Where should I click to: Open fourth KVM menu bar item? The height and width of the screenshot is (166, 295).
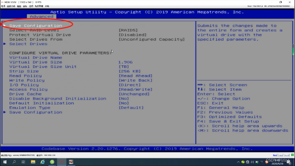[25, 6]
